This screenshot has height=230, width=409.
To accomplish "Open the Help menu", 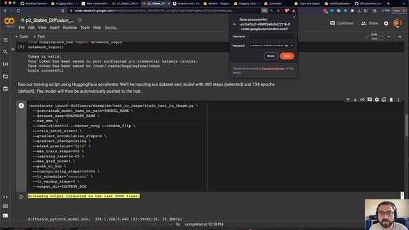I will 96,27.
